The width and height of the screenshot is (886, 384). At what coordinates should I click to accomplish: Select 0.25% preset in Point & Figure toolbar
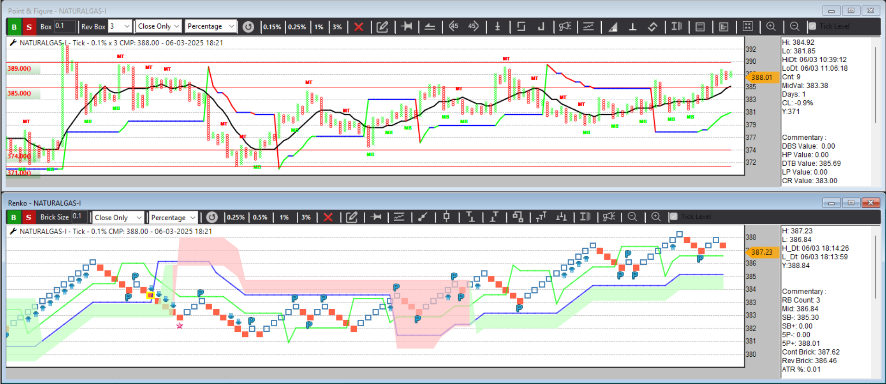pyautogui.click(x=297, y=27)
